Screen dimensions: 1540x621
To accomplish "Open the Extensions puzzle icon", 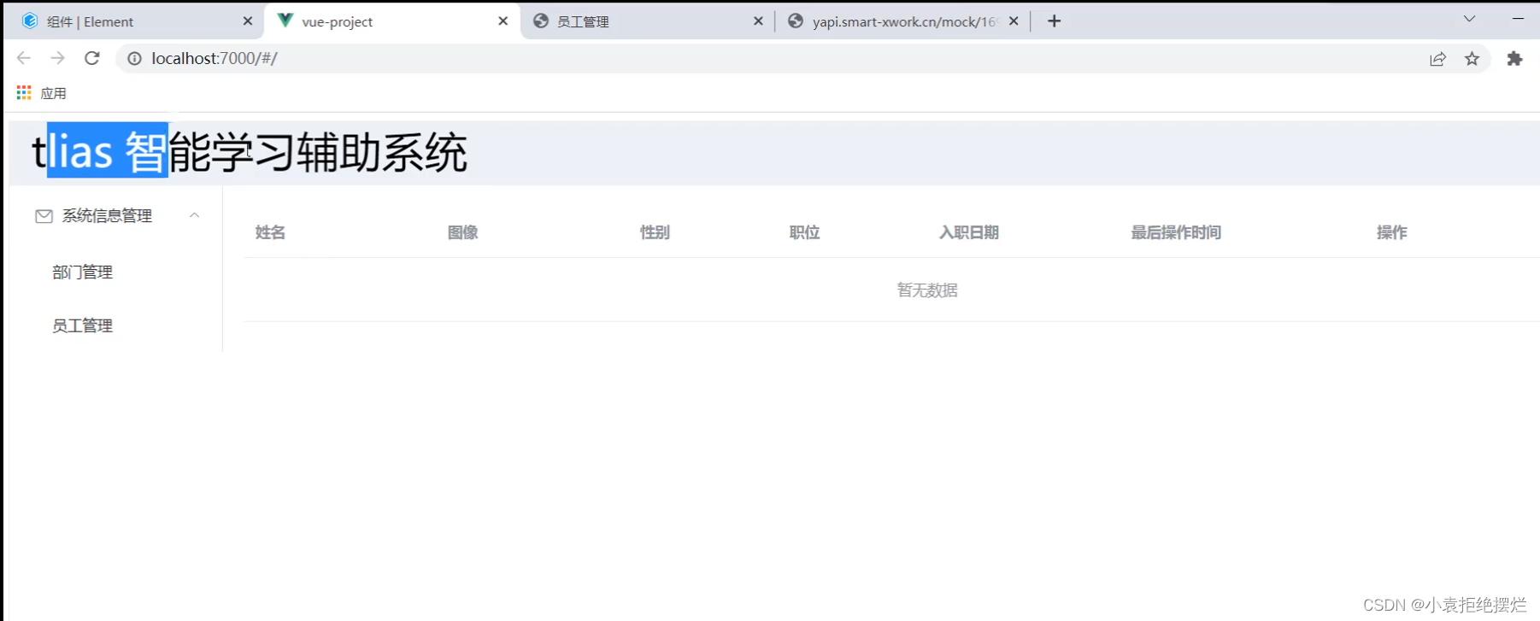I will click(x=1514, y=59).
